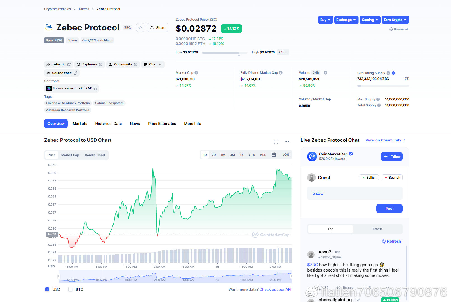451x302 pixels.
Task: Open the Gaming dropdown
Action: tap(370, 20)
